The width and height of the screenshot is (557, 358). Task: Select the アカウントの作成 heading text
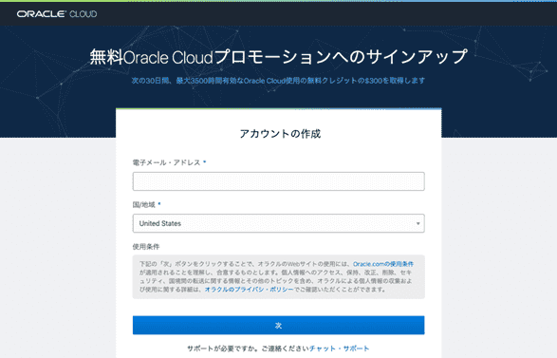280,134
